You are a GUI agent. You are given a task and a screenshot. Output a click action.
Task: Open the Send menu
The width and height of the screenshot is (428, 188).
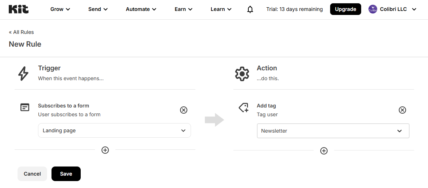point(98,9)
